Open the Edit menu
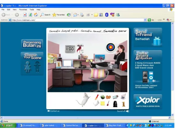175x130 pixels. coord(9,10)
